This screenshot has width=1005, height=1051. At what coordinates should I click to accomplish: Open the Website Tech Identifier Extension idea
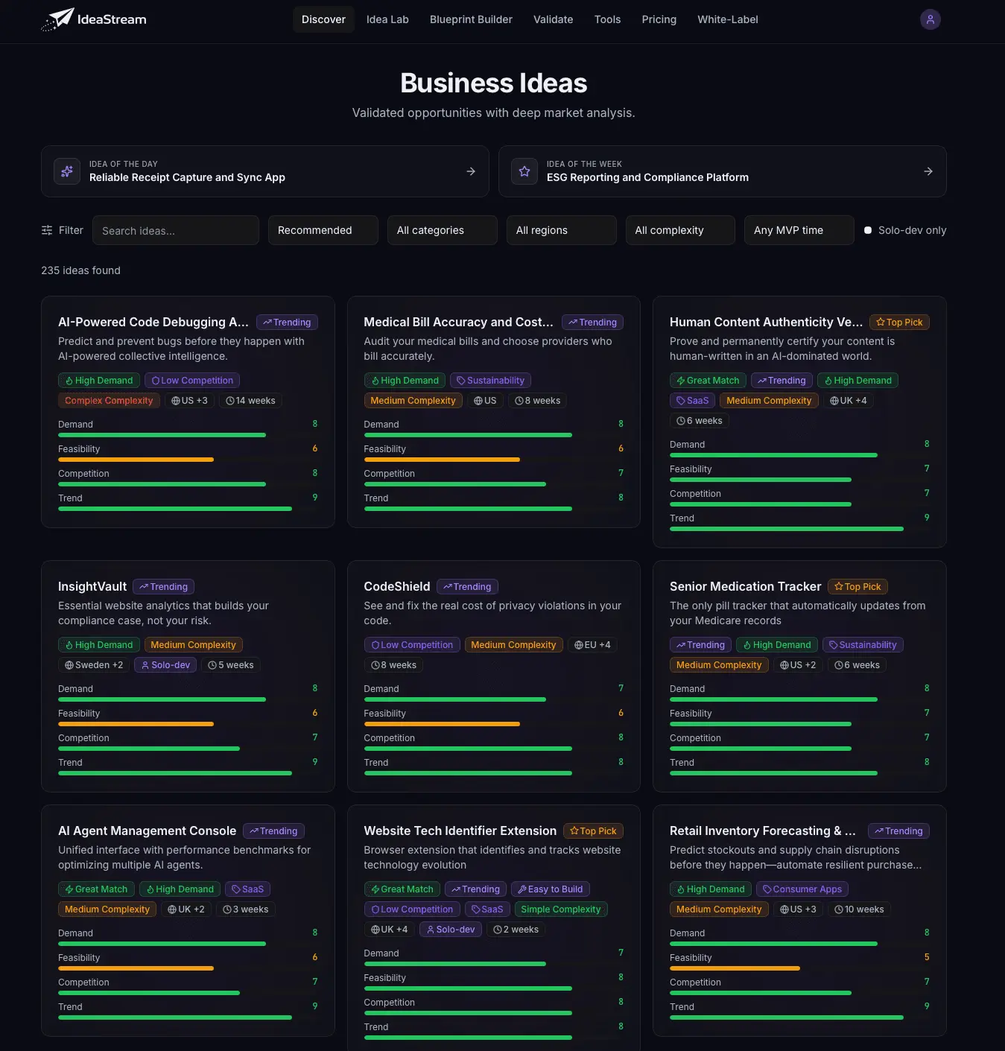(460, 831)
